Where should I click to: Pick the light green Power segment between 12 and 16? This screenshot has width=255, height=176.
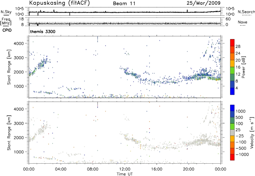[232, 70]
